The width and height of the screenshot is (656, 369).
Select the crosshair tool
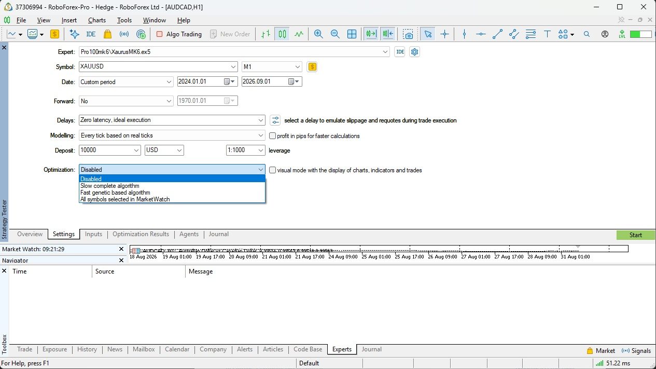444,34
